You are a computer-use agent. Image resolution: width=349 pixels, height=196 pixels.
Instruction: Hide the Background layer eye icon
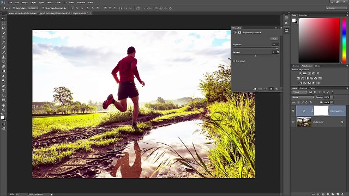(293, 122)
